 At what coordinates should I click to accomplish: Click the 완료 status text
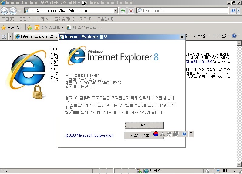click(4, 171)
